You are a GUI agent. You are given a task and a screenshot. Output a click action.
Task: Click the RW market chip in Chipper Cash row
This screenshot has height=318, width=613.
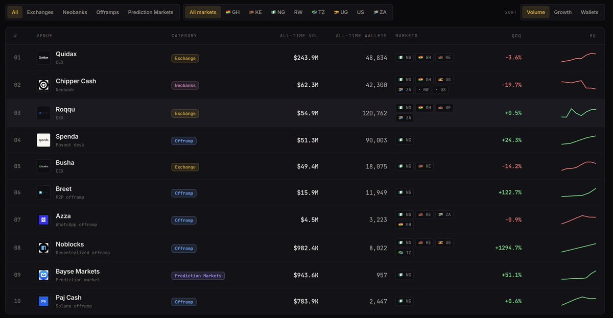[423, 90]
